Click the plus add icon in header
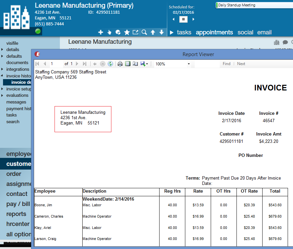The width and height of the screenshot is (293, 249). point(100,32)
